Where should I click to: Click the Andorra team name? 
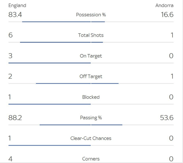[x=164, y=6]
